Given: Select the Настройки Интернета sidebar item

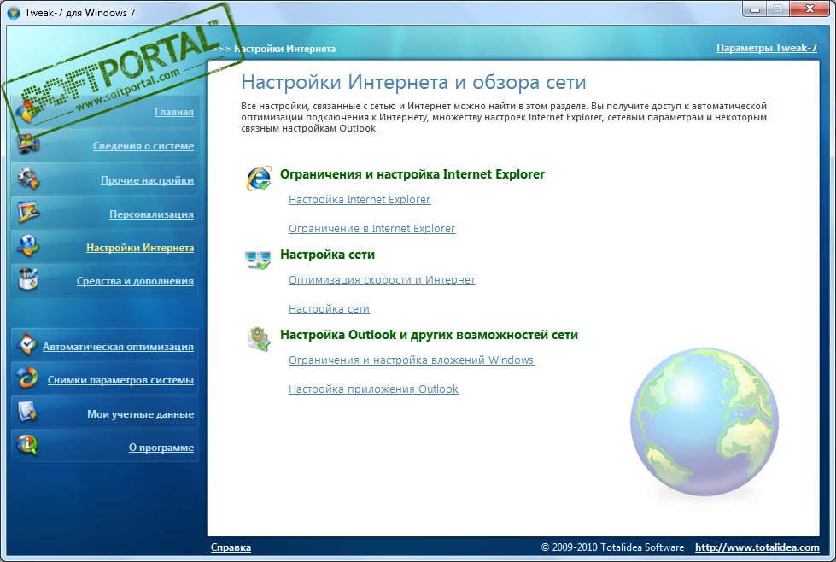Looking at the screenshot, I should 140,248.
